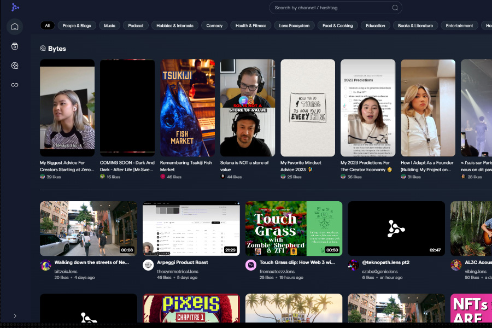Click the szabo0genie.lens channel avatar

[353, 265]
